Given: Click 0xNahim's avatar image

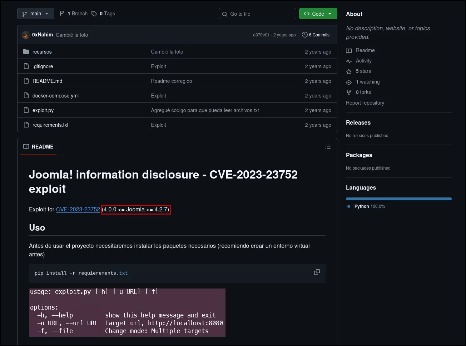Looking at the screenshot, I should (26, 35).
